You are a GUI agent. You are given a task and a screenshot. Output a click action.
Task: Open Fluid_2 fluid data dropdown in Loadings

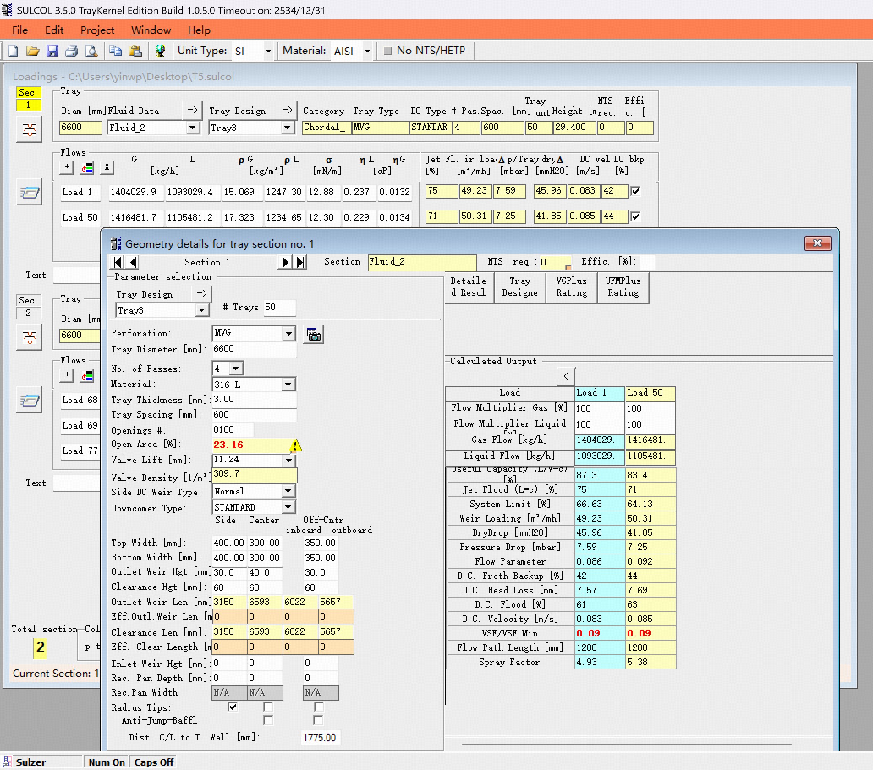pos(192,128)
